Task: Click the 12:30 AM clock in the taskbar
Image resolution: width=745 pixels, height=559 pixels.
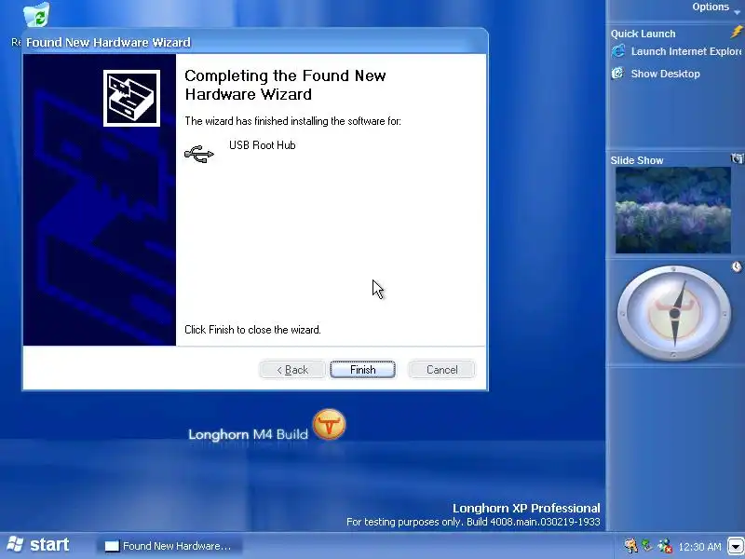Action: (x=699, y=547)
